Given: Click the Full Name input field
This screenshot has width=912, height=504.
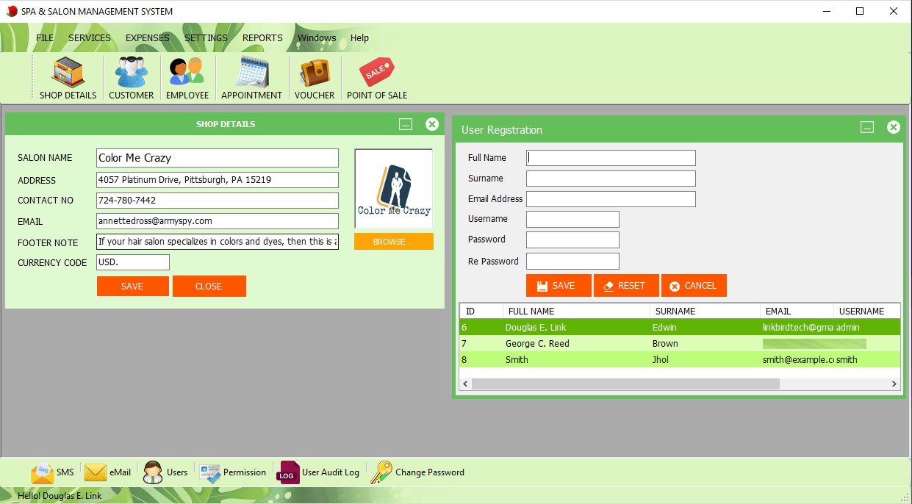Looking at the screenshot, I should click(610, 157).
